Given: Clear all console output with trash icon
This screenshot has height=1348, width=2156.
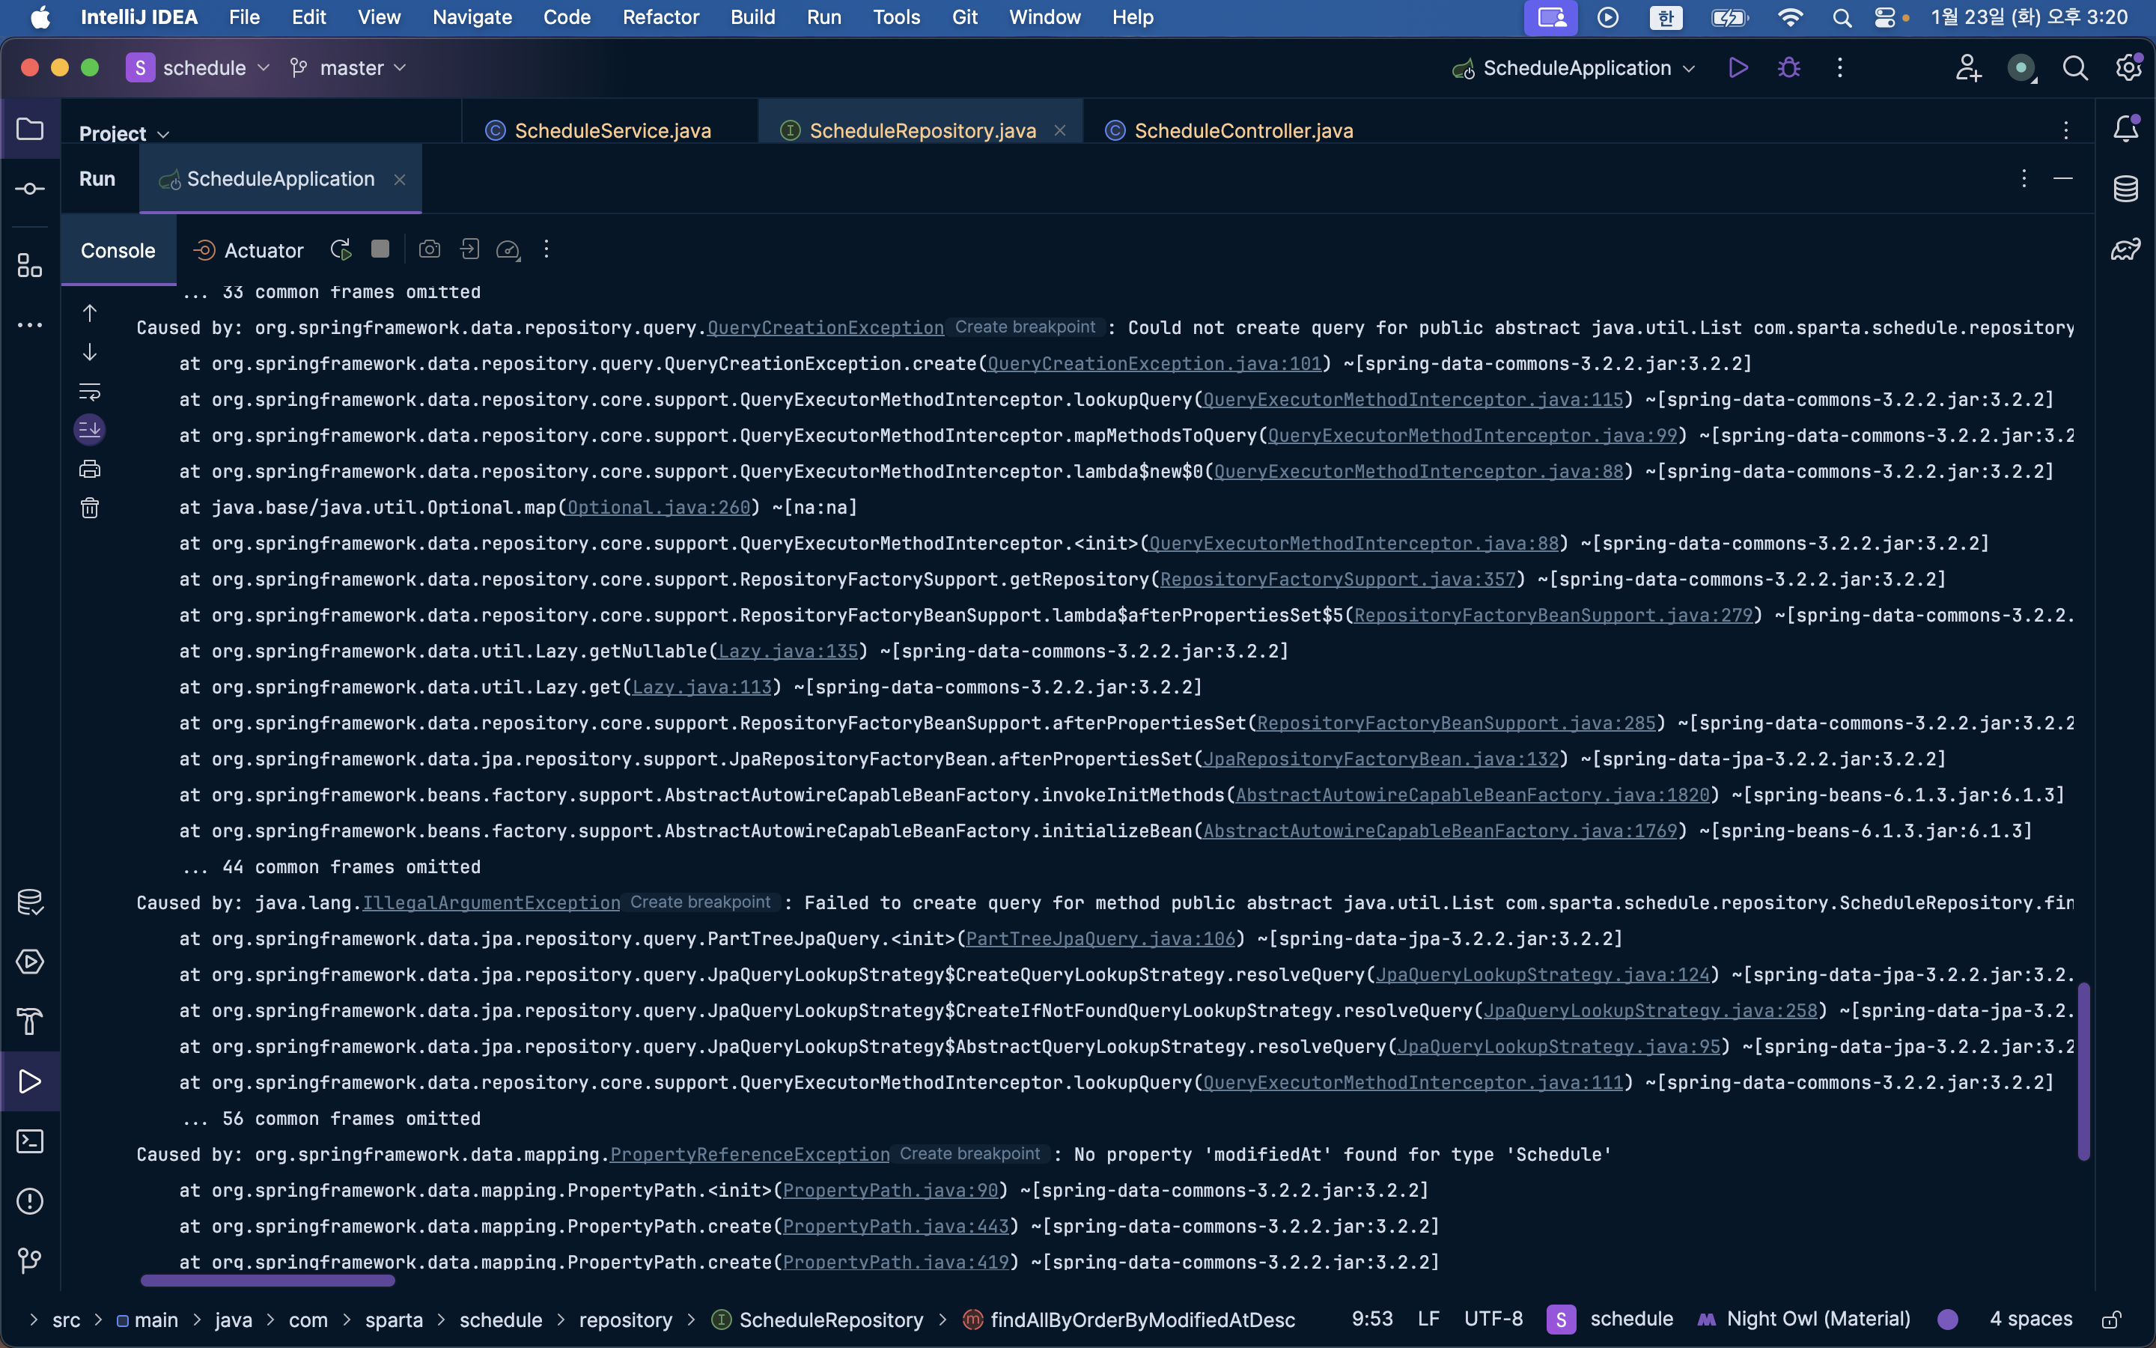Looking at the screenshot, I should pos(90,508).
